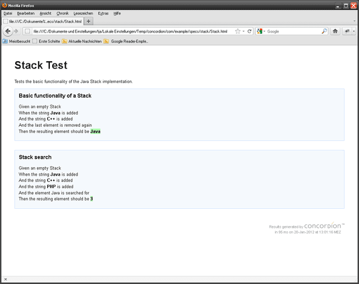Go to the home page icon
359x284 pixels.
(x=335, y=31)
